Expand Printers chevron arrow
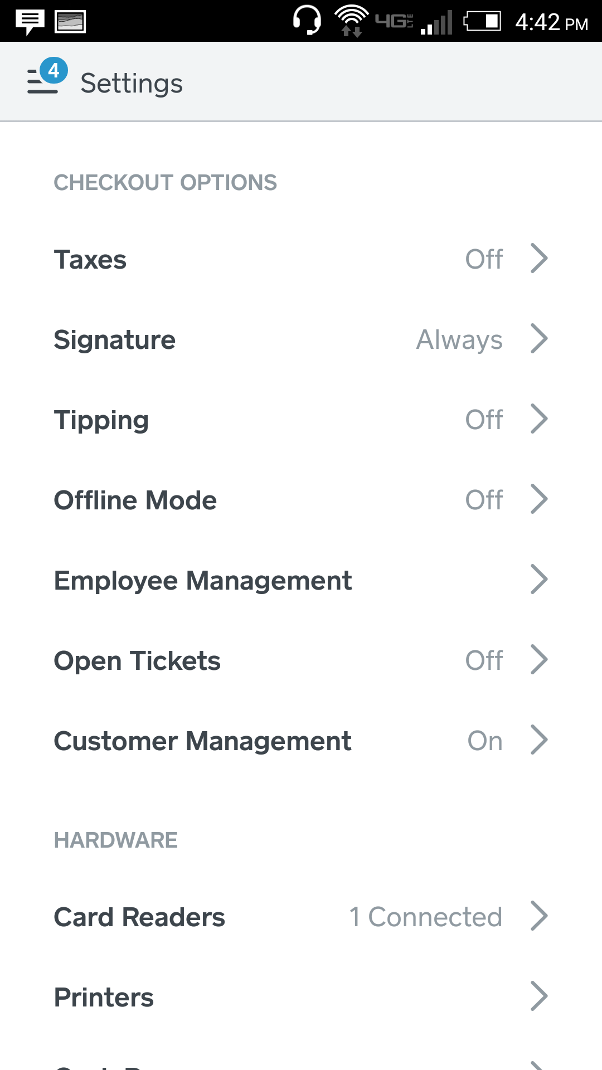Viewport: 602px width, 1070px height. point(539,996)
